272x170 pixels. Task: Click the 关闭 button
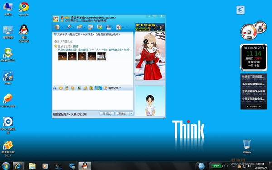[107, 114]
